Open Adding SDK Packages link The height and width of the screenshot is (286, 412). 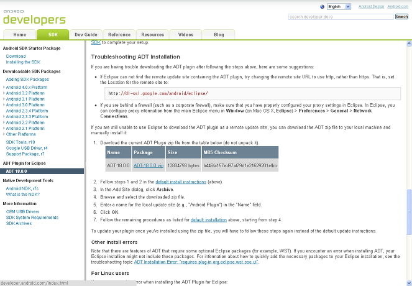coord(27,80)
